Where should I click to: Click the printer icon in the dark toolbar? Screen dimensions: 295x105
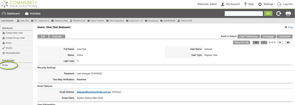coord(288,13)
